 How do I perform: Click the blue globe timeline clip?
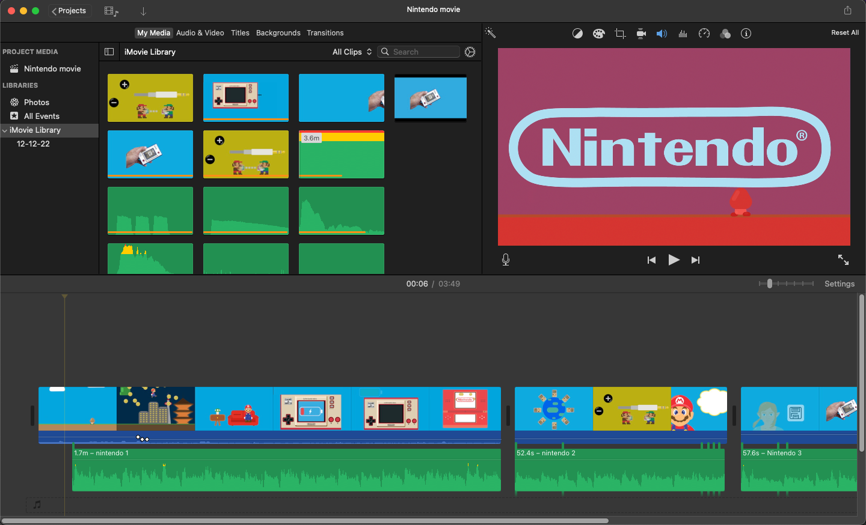[554, 408]
